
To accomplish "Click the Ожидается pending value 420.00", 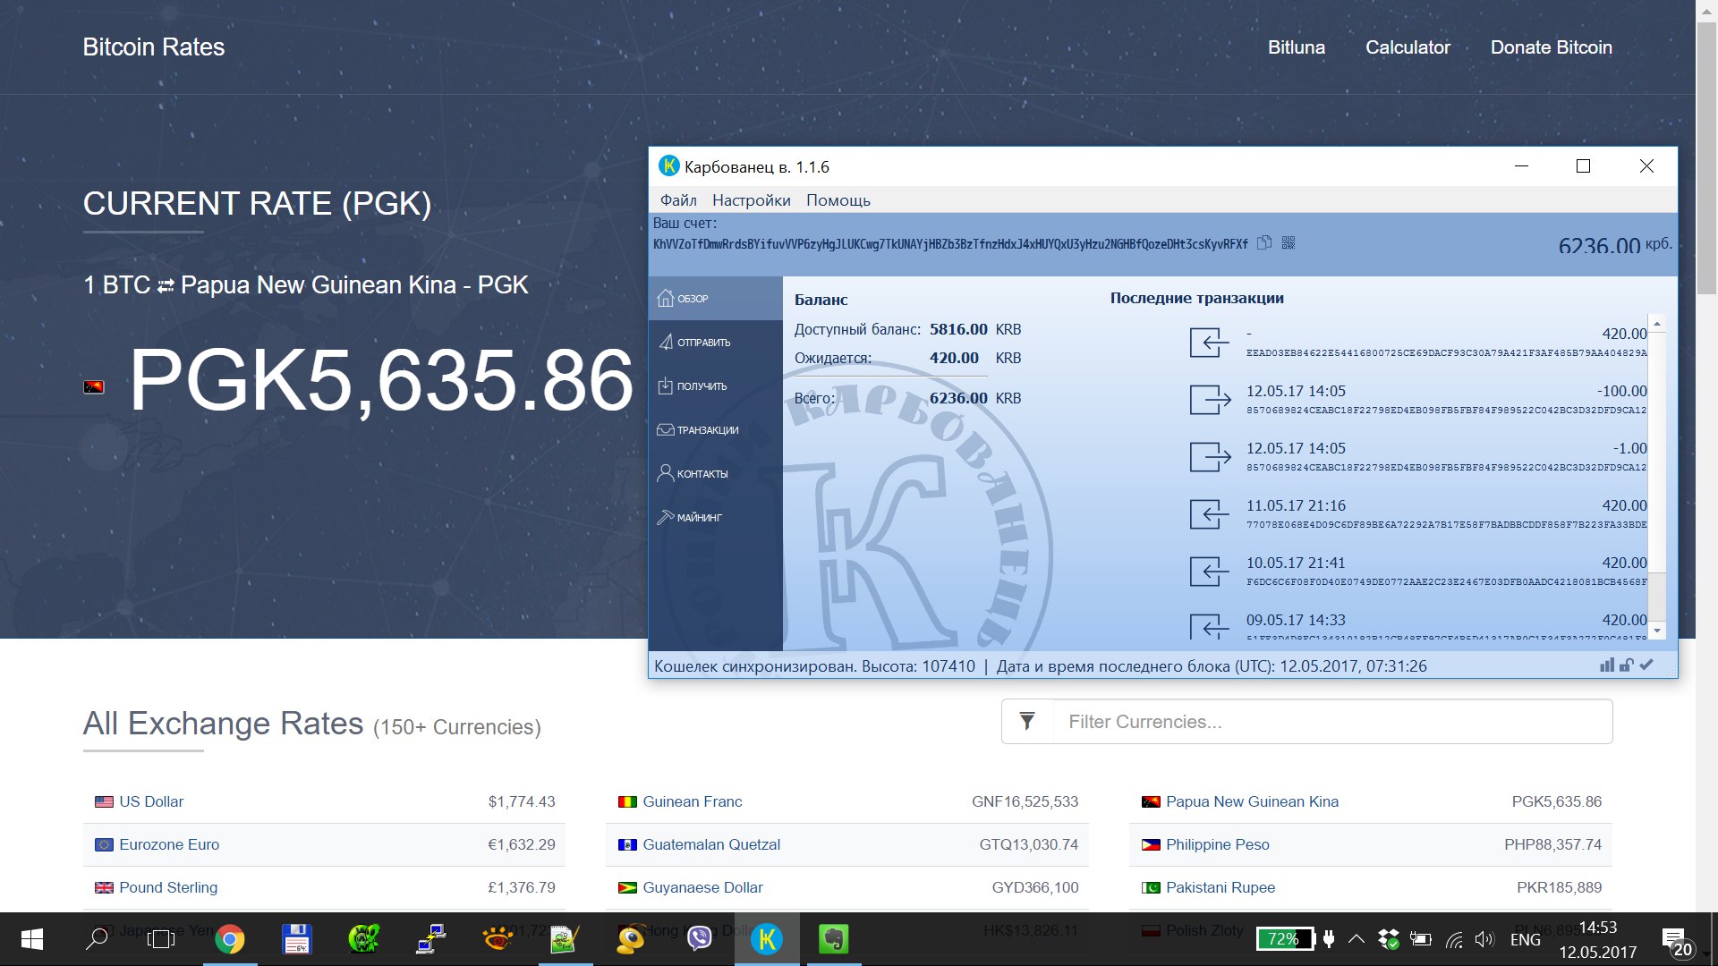I will pos(954,358).
